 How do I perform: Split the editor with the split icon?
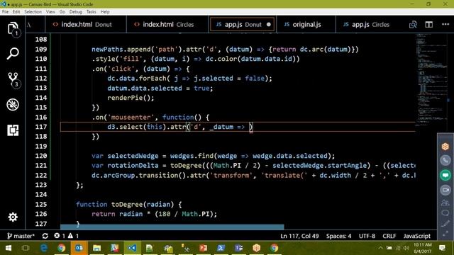coord(428,25)
